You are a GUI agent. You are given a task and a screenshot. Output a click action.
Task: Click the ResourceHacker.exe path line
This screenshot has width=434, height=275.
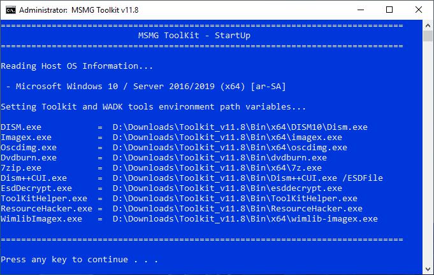pos(182,208)
